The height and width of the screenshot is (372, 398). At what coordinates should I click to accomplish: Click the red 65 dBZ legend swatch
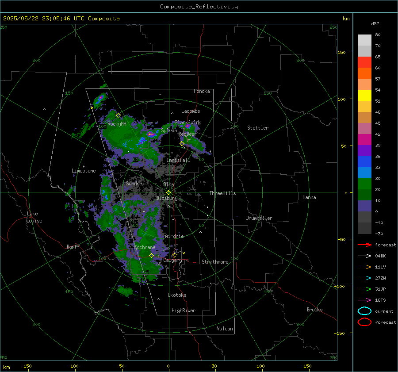(x=364, y=62)
